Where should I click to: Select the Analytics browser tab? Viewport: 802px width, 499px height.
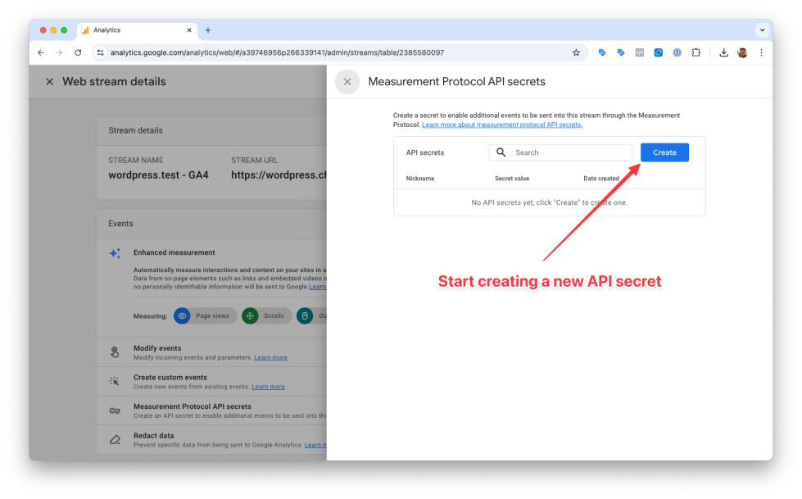point(137,30)
